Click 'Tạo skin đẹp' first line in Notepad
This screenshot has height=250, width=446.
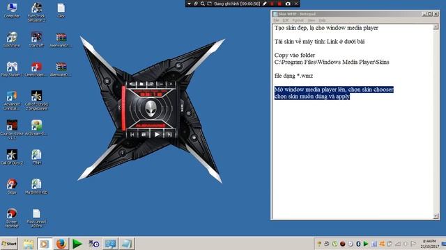click(x=326, y=28)
